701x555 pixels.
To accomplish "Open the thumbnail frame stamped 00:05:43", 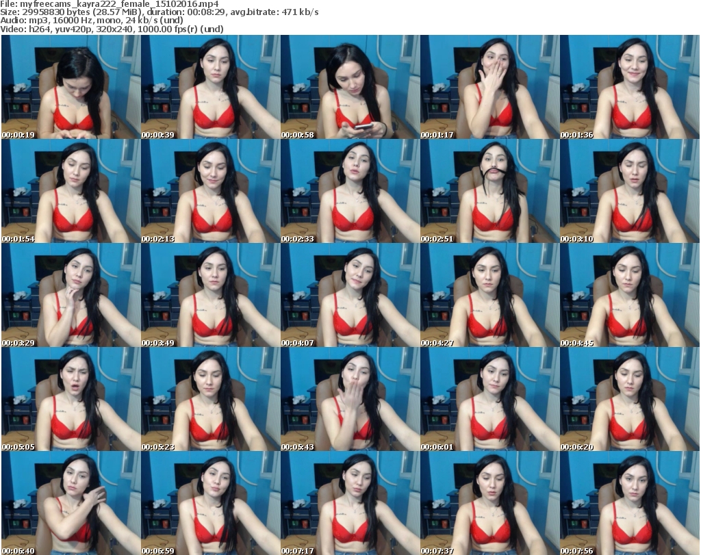I will tap(350, 400).
